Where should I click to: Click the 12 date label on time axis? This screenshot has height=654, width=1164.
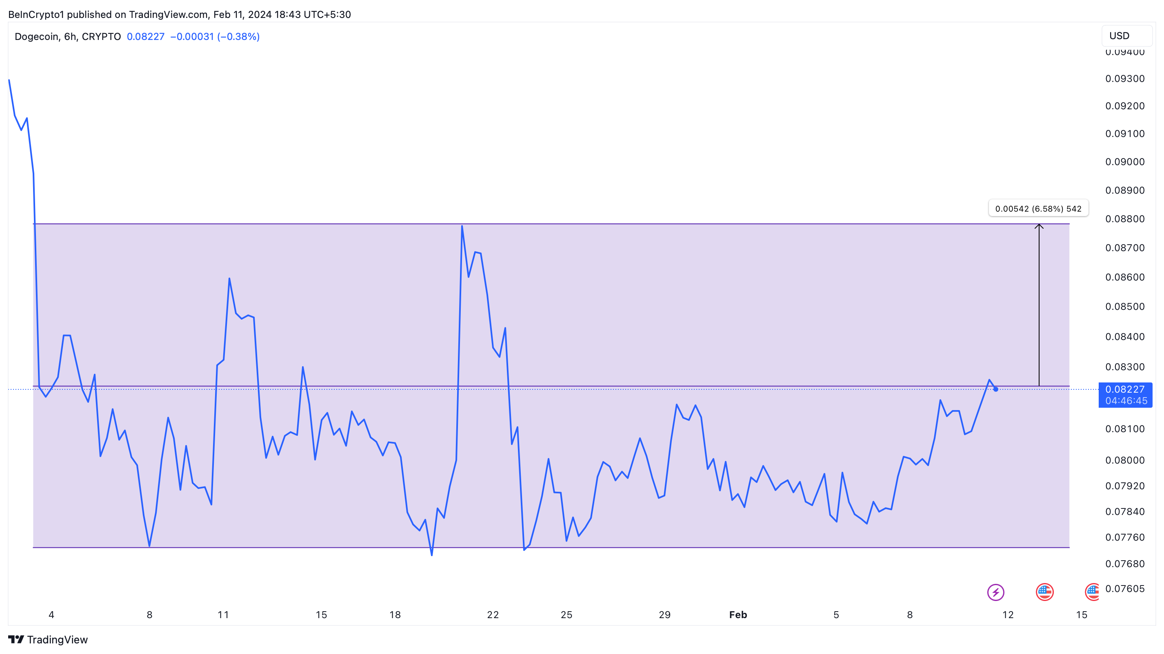[1008, 615]
